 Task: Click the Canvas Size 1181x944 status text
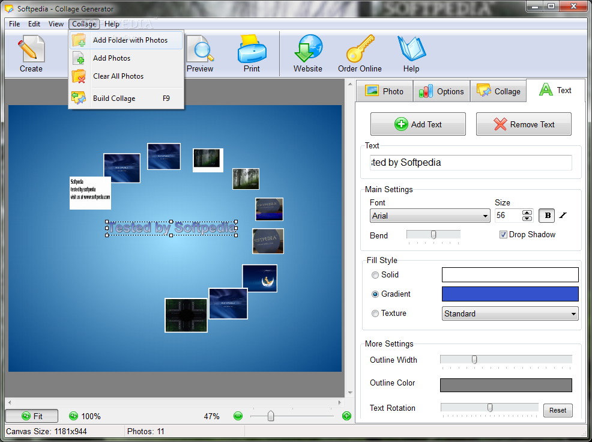(46, 431)
